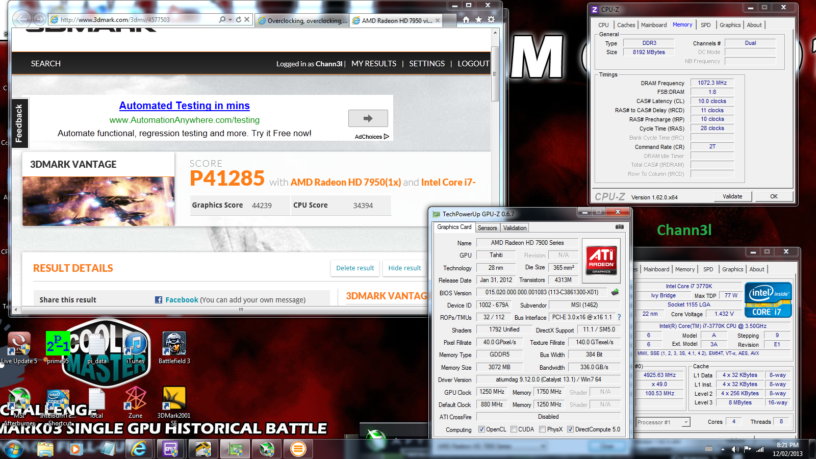The image size is (816, 459).
Task: Toggle the OpenCL checkbox in GPU-Z
Action: [481, 429]
